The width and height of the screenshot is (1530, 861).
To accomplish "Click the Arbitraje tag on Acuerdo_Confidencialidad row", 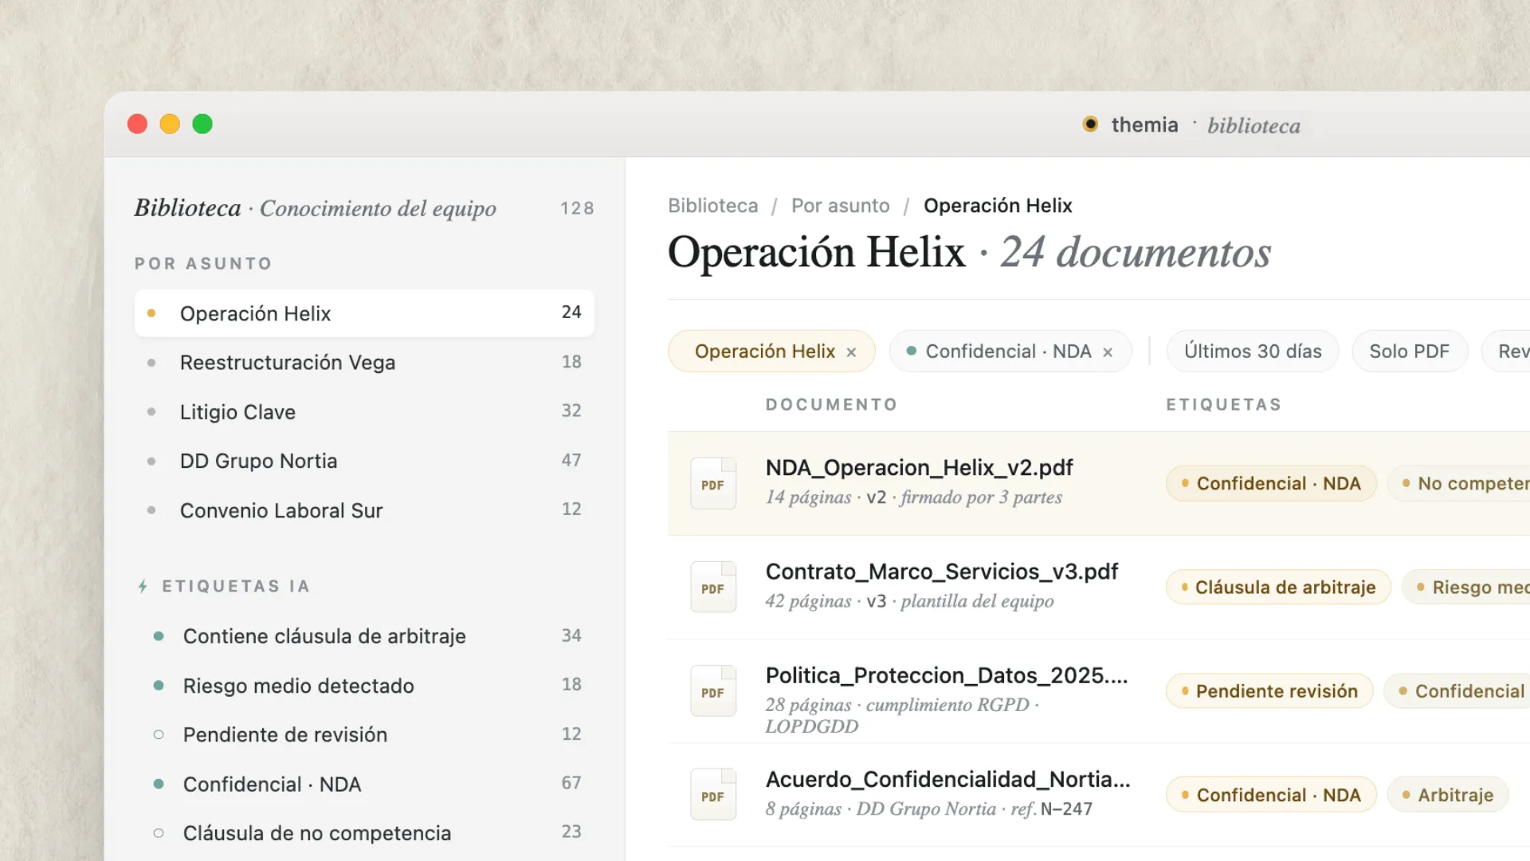I will tap(1448, 795).
